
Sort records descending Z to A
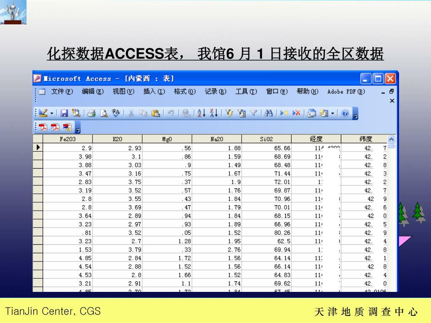coord(214,113)
